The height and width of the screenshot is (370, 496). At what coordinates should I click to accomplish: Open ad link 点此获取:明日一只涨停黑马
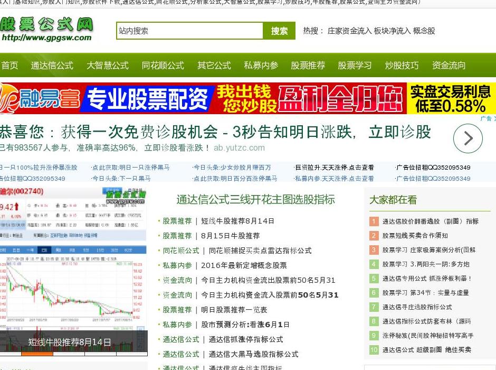point(130,168)
